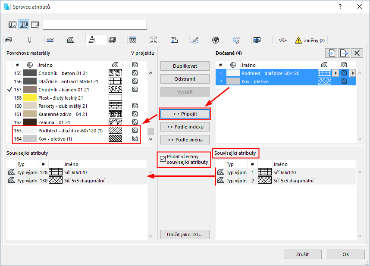
Task: Select Síť 5x5 diagonální with index 130
Action: [77, 181]
